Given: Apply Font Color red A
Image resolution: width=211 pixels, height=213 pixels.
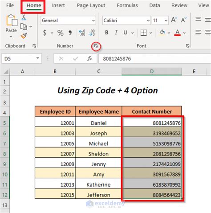Looking at the screenshot, I should pos(178,33).
